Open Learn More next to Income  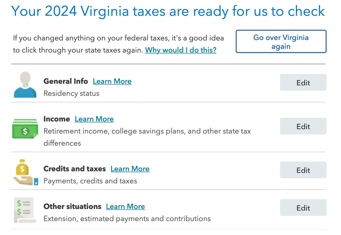click(x=94, y=119)
